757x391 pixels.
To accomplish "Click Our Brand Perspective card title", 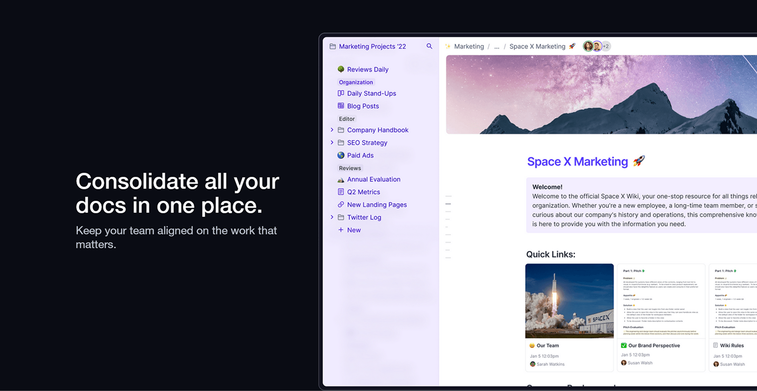I will coord(654,345).
